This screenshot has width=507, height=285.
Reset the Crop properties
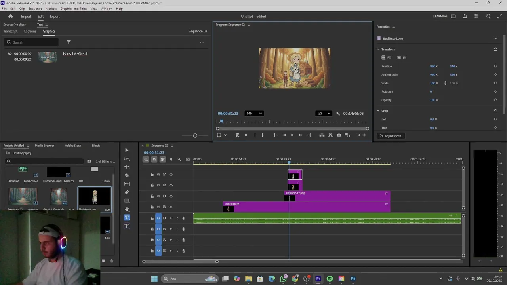(x=495, y=111)
